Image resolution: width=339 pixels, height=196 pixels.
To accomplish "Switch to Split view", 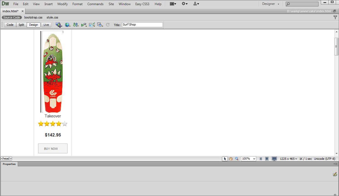I will tap(22, 25).
